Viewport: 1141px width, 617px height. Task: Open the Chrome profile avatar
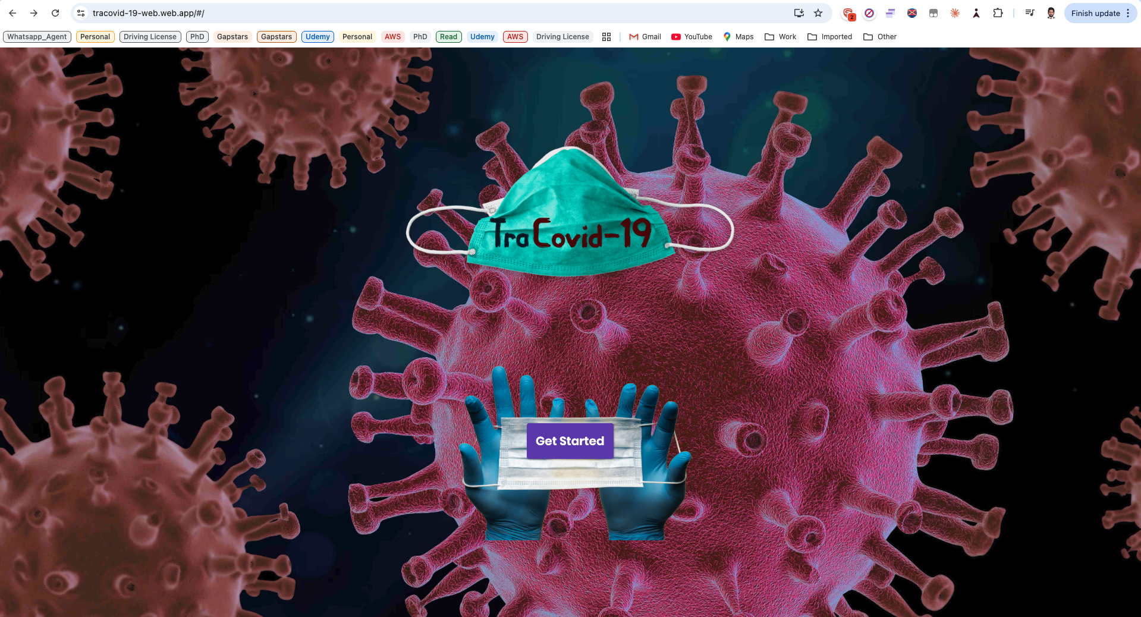[1051, 13]
